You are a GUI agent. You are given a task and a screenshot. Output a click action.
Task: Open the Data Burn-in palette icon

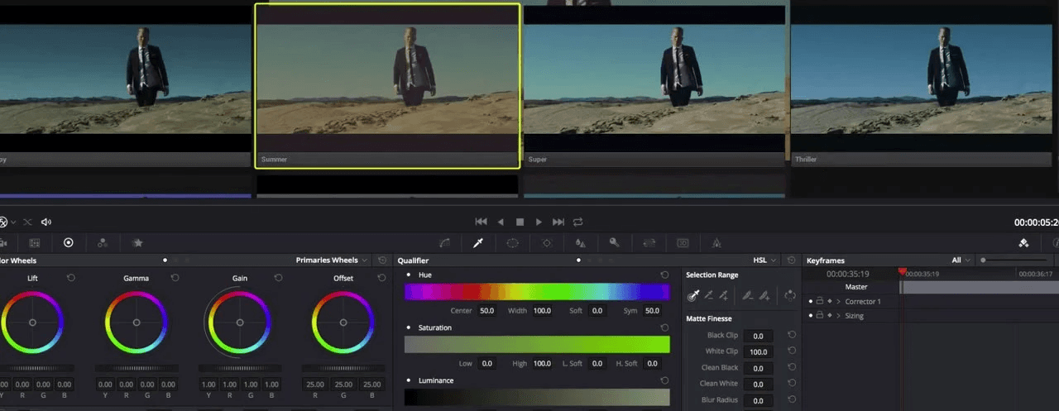[x=716, y=243]
